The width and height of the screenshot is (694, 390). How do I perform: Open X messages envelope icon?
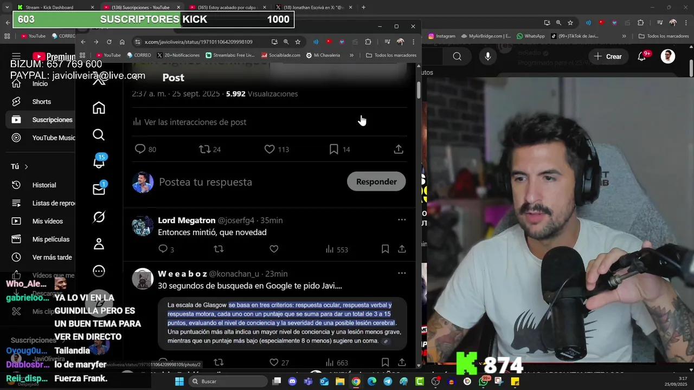99,189
